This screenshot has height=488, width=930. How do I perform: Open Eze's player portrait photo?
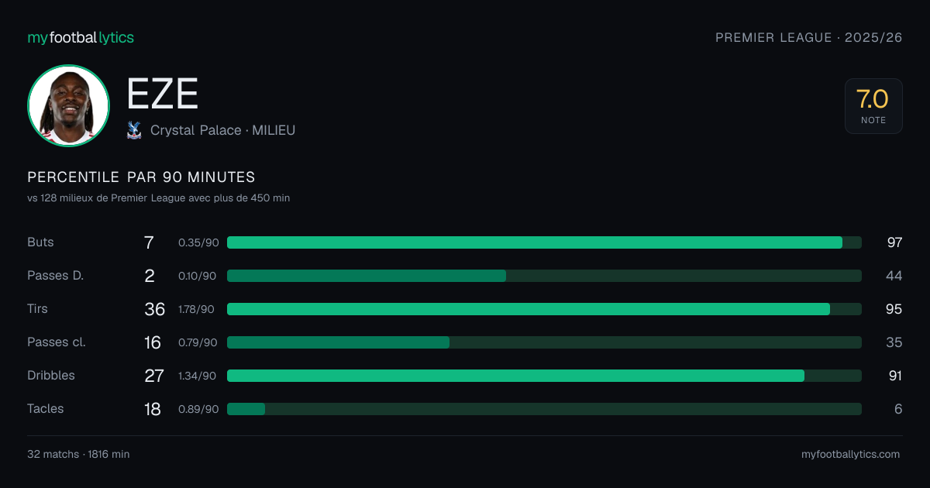[x=68, y=105]
